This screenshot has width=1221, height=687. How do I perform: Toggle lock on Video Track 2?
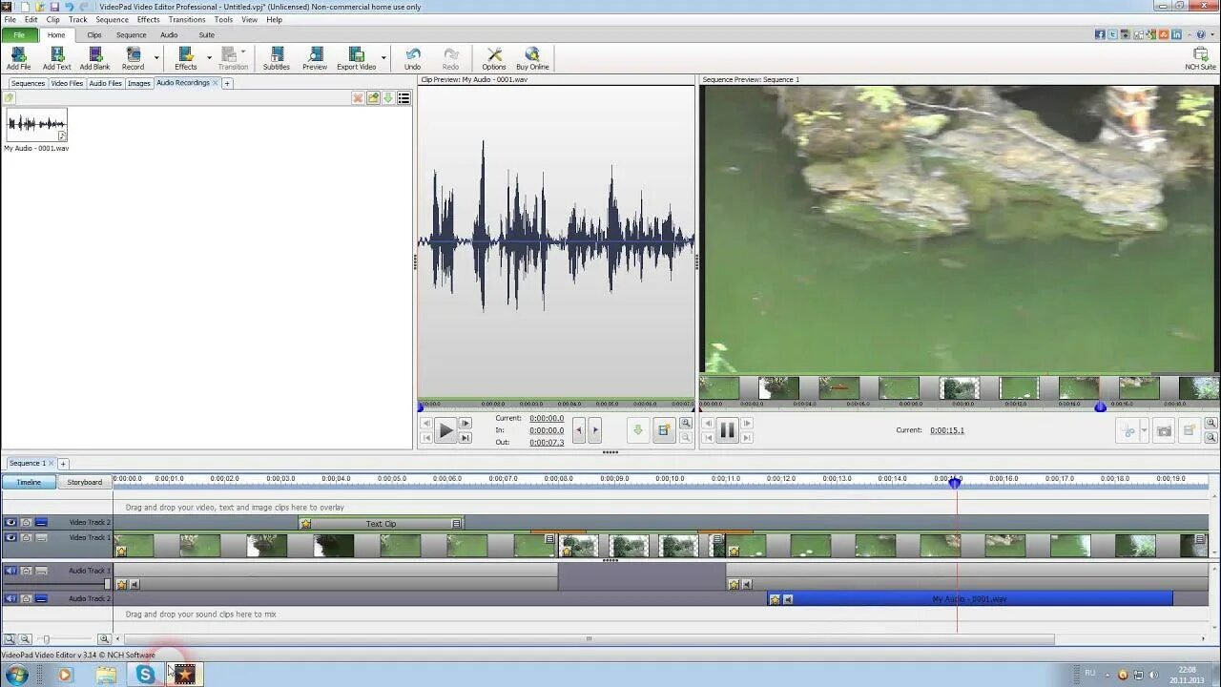[26, 522]
